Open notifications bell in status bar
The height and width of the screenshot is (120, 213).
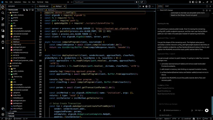(x=211, y=119)
